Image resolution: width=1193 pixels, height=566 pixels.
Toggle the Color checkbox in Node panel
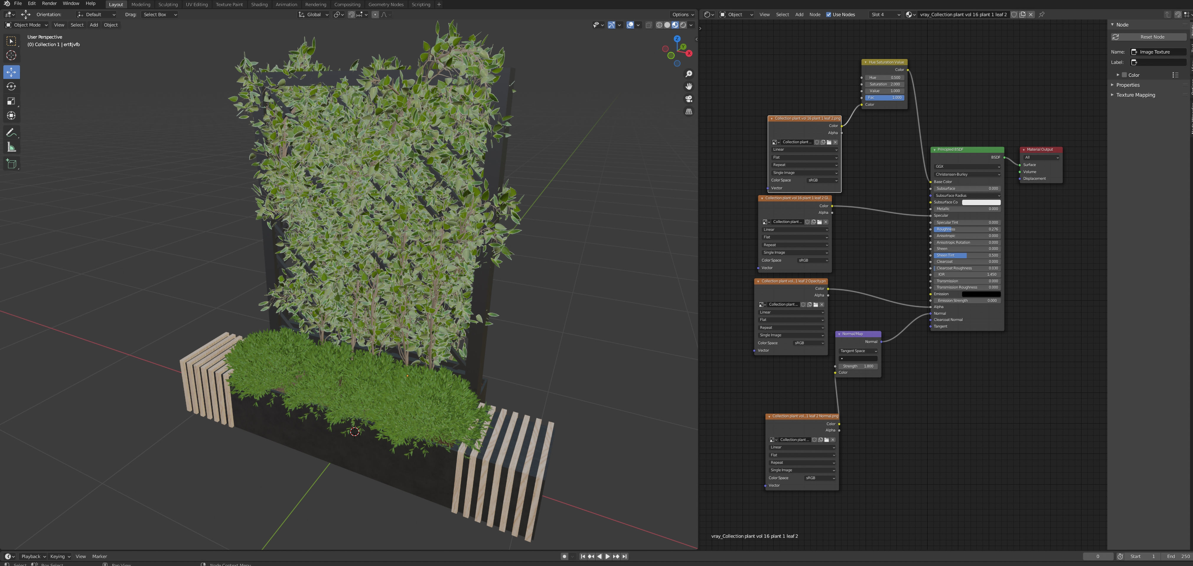pyautogui.click(x=1124, y=75)
